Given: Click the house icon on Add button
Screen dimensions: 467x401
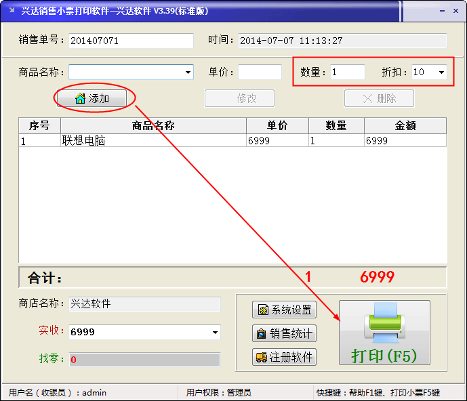Looking at the screenshot, I should coord(80,98).
